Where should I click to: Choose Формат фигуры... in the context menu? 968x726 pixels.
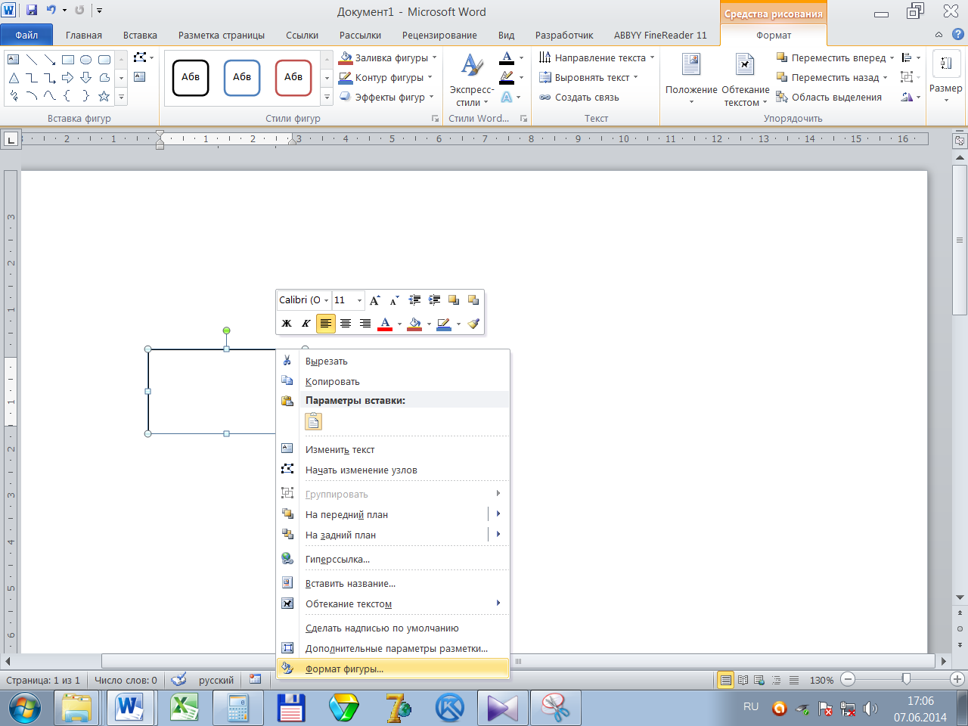click(x=392, y=669)
